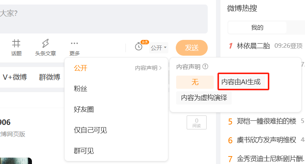
Task: Select 无 content declaration option
Action: tap(195, 82)
